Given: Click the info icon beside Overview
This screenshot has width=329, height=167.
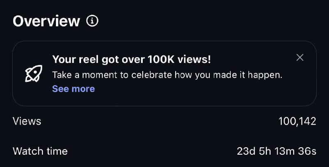Looking at the screenshot, I should coord(93,21).
